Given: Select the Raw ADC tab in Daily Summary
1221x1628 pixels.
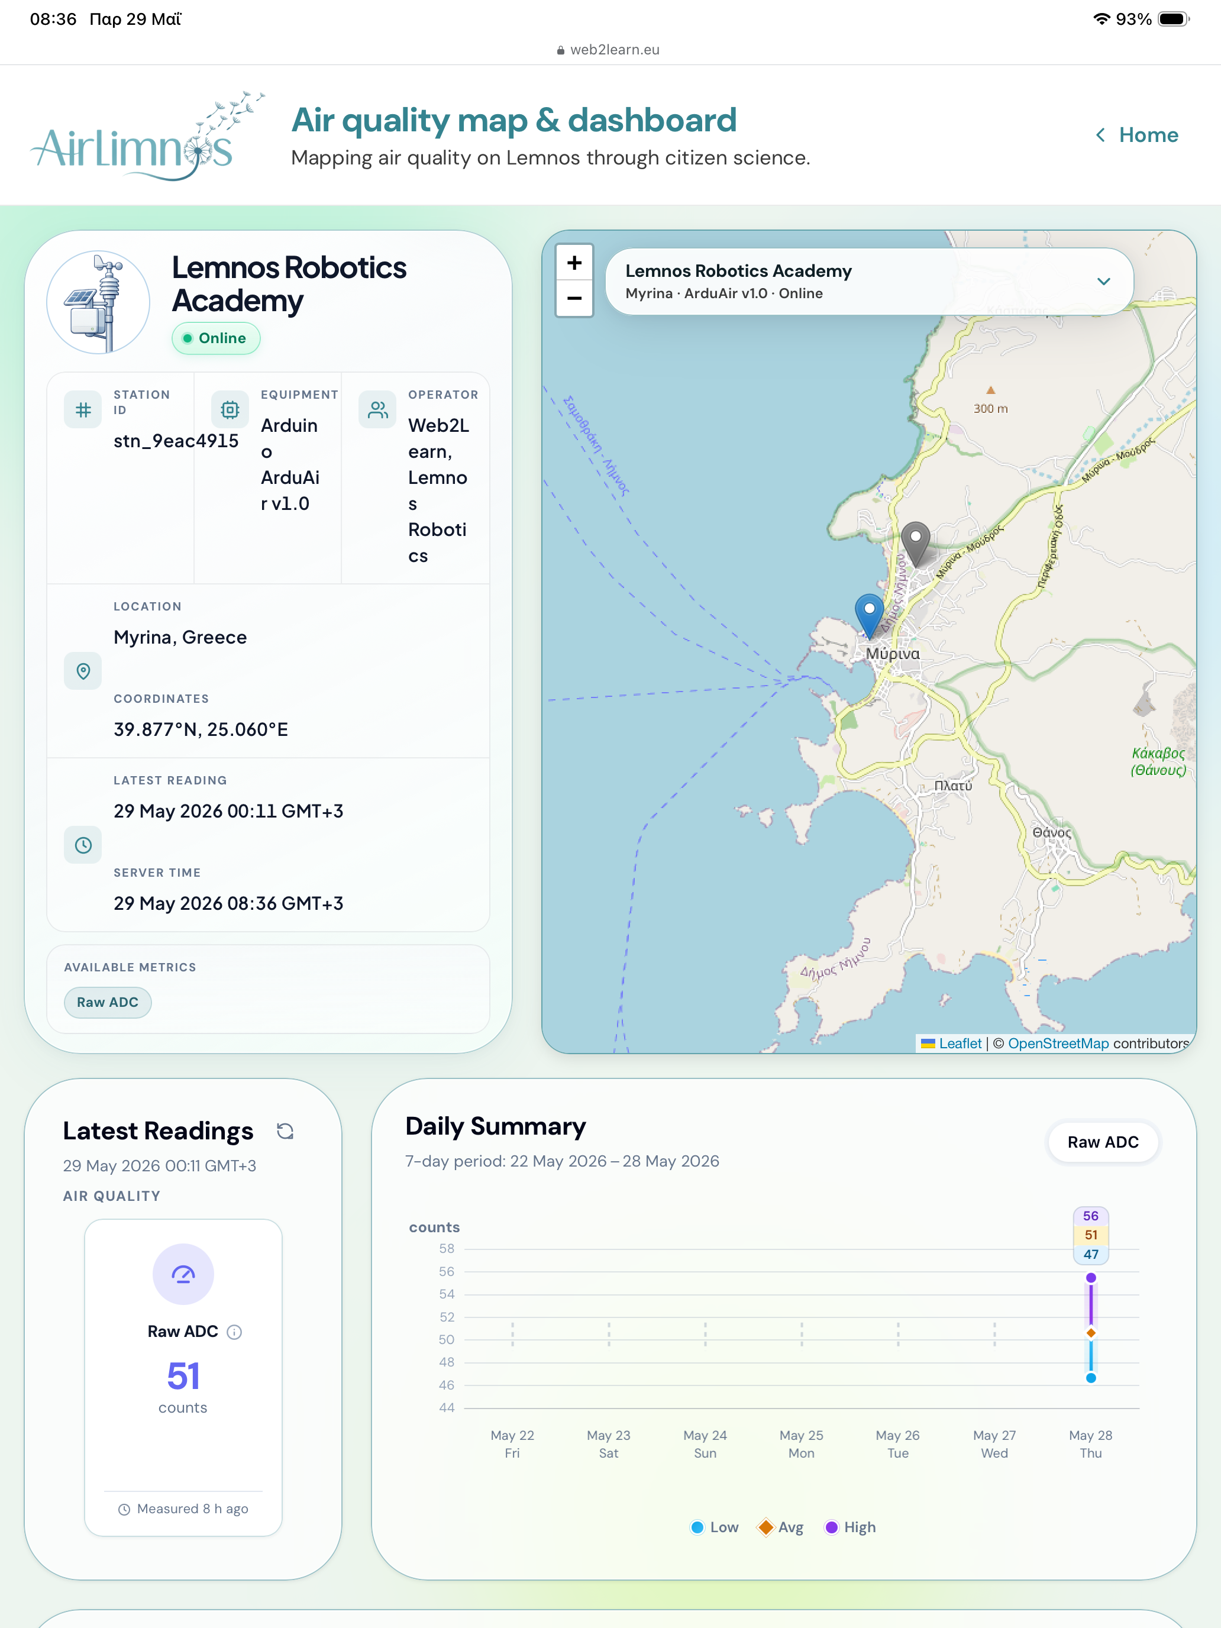Looking at the screenshot, I should point(1103,1142).
